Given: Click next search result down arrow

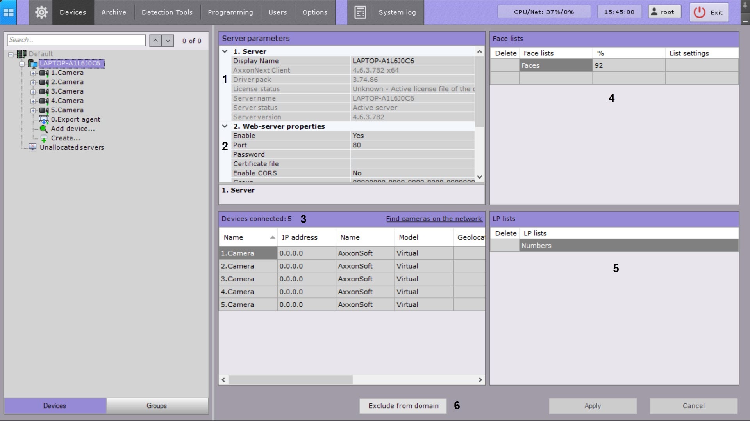Looking at the screenshot, I should [x=168, y=41].
